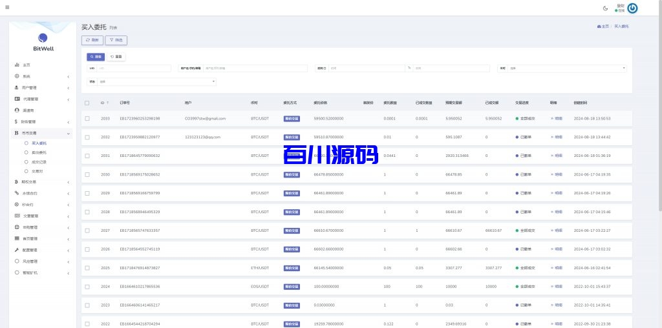Check the box for order ID 2033

[87, 118]
